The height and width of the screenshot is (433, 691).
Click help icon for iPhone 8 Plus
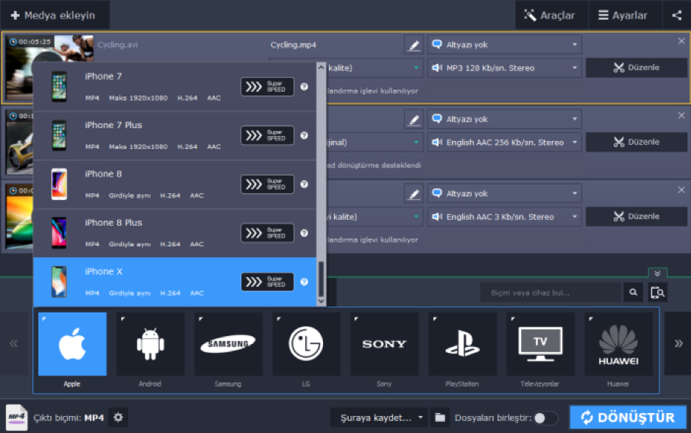click(304, 233)
